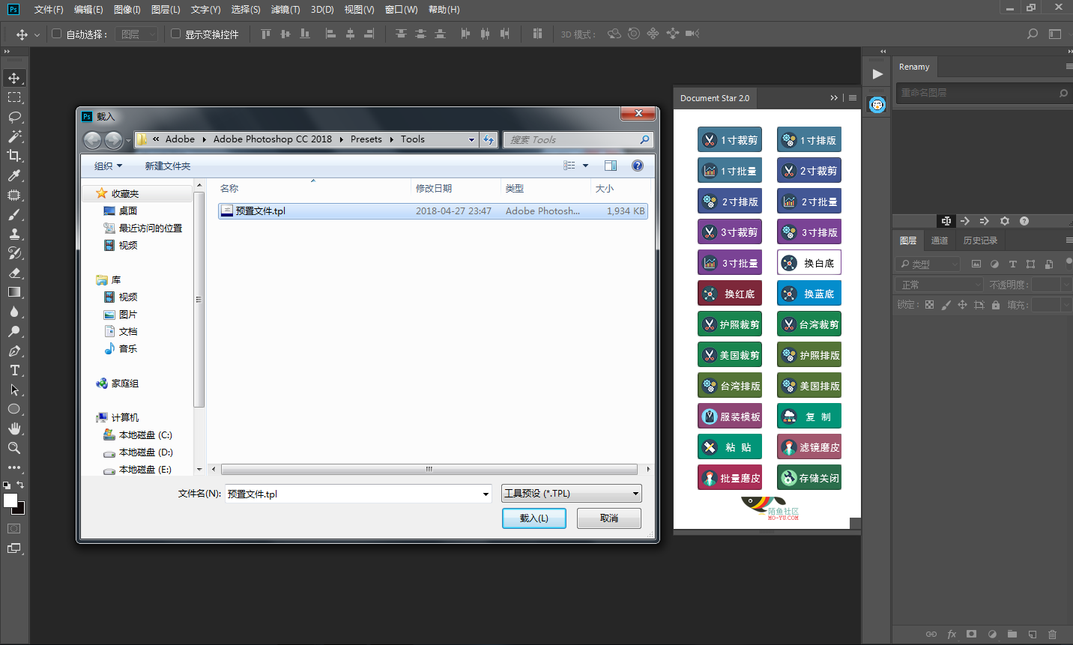Viewport: 1073px width, 645px height.
Task: Open the 类型 layer filter dropdown
Action: (x=928, y=264)
